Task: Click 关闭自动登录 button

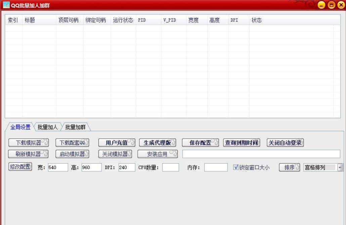Action: click(x=285, y=143)
